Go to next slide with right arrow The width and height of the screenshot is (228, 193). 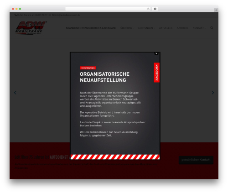pos(213,93)
